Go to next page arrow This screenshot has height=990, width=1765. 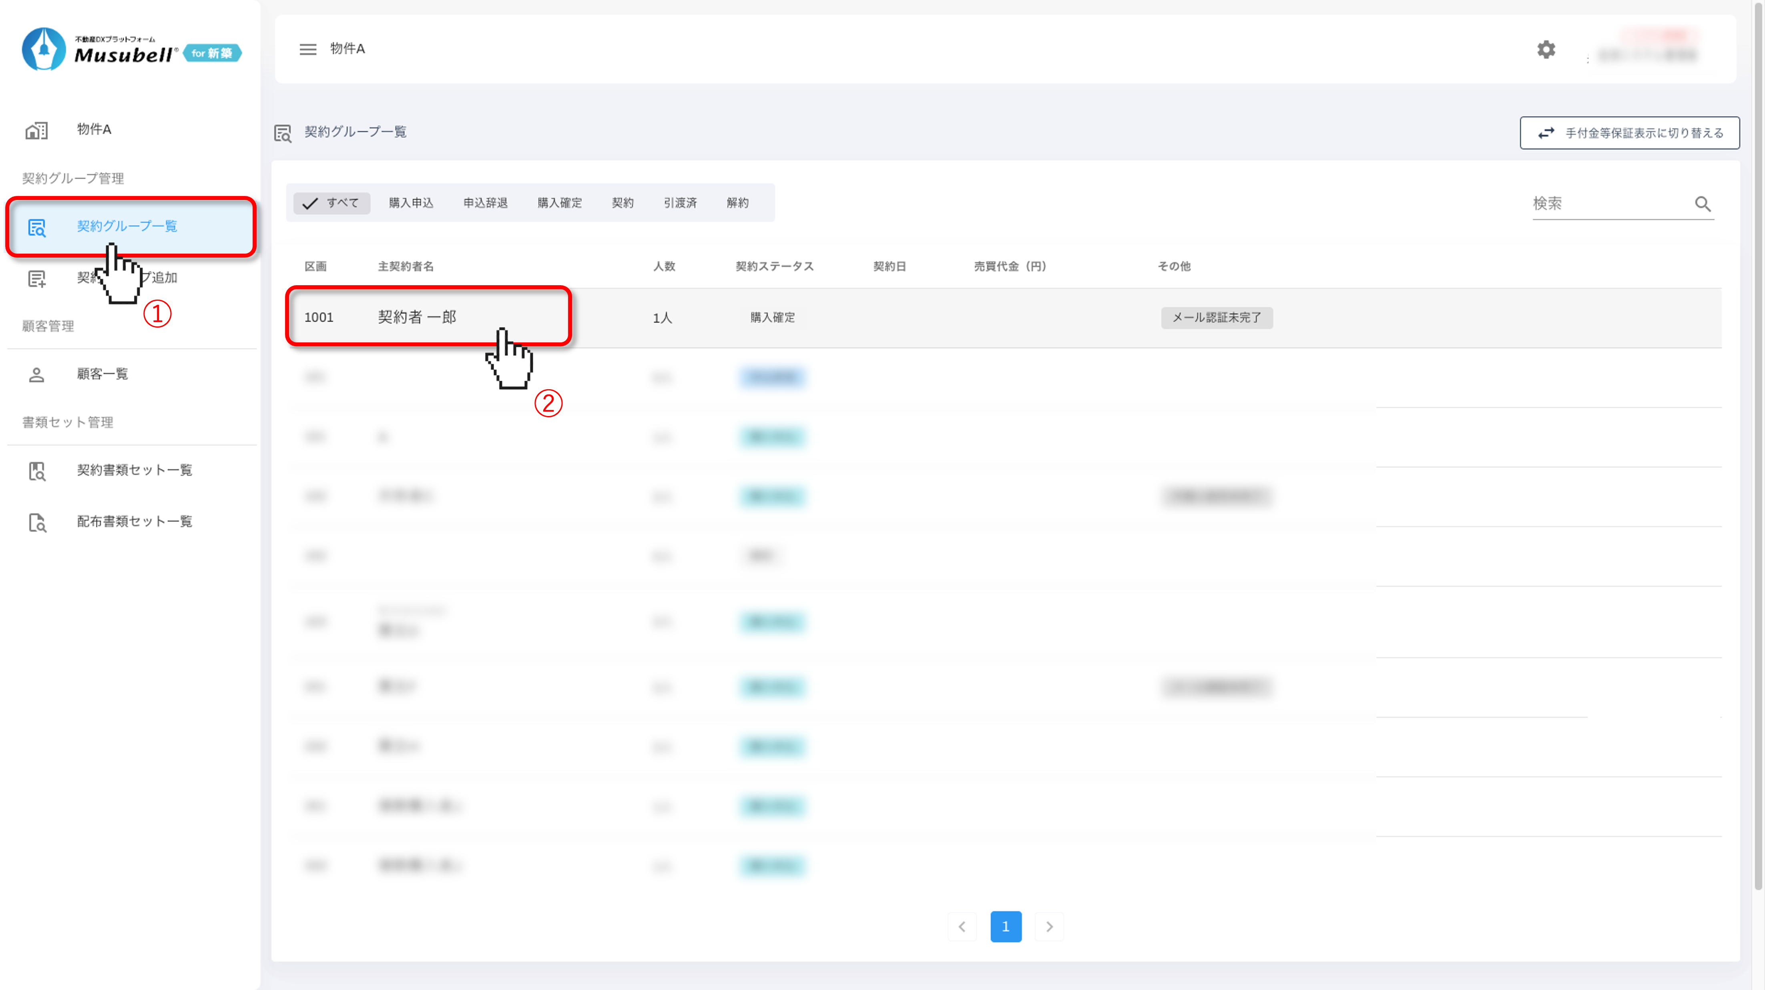coord(1049,926)
